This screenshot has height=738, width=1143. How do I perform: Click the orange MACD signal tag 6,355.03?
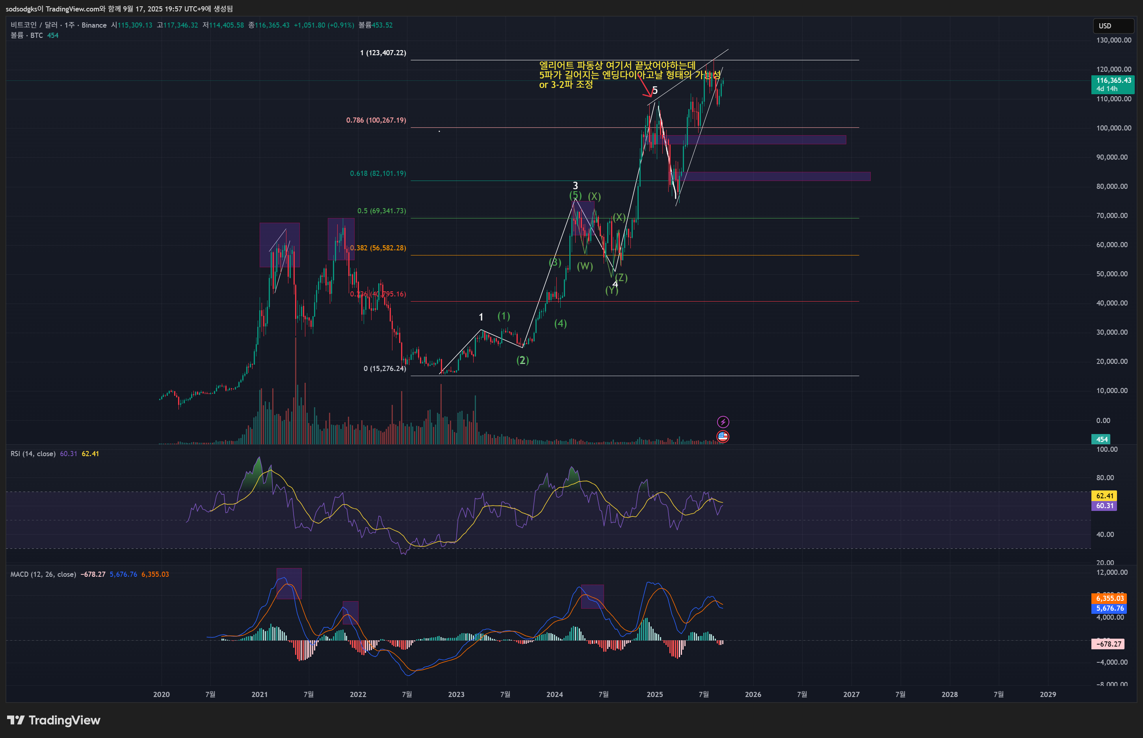coord(1109,598)
